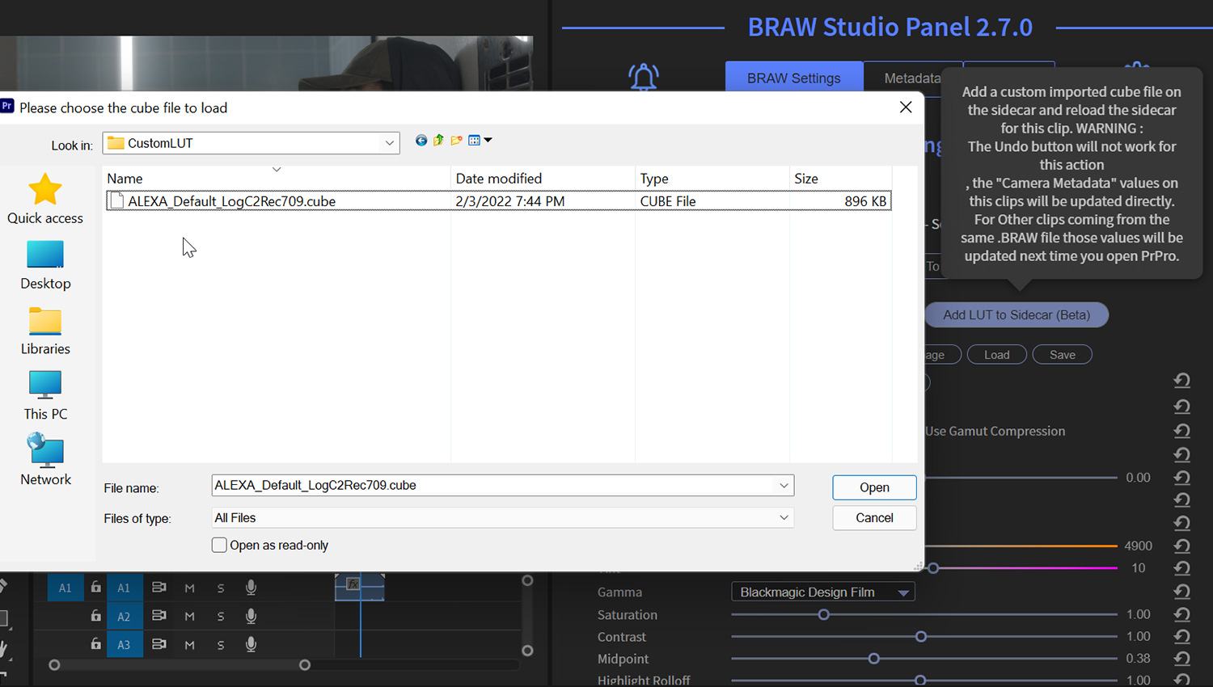Check the Open as read-only box

[219, 545]
